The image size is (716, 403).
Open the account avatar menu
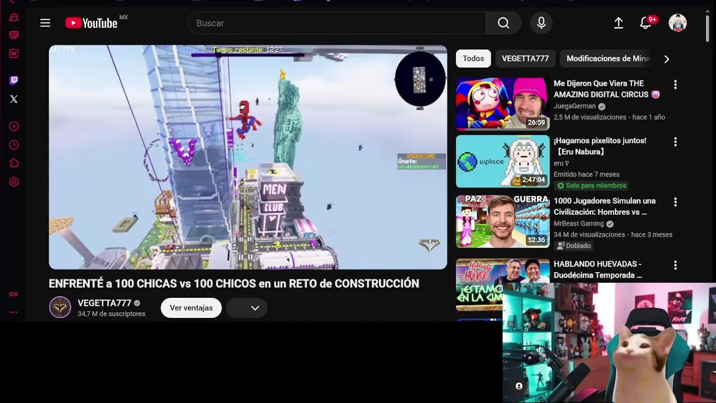677,23
